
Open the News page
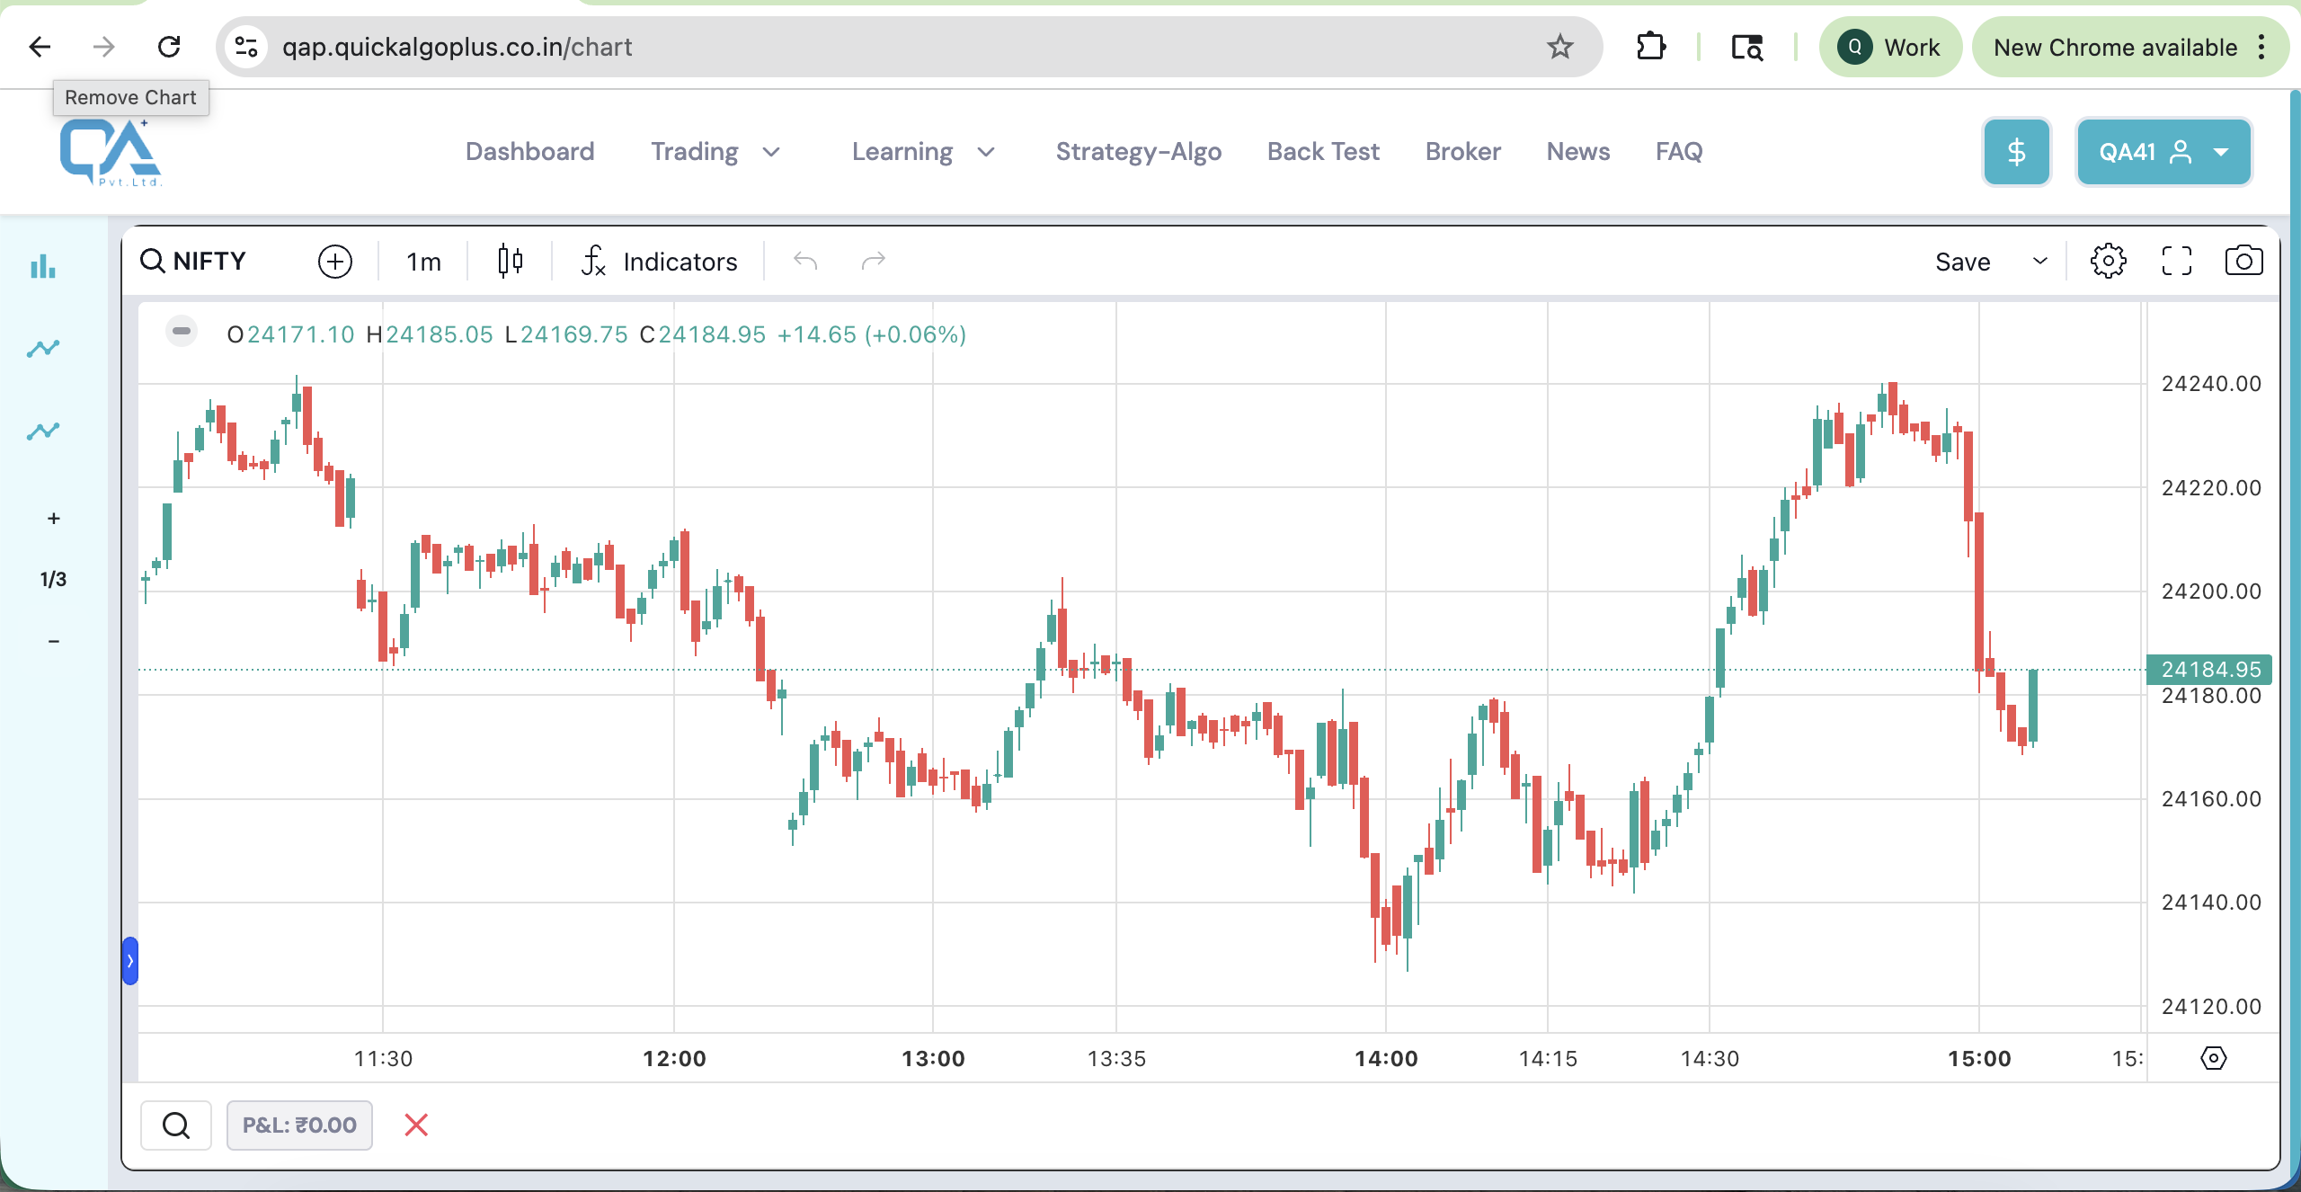click(1577, 151)
